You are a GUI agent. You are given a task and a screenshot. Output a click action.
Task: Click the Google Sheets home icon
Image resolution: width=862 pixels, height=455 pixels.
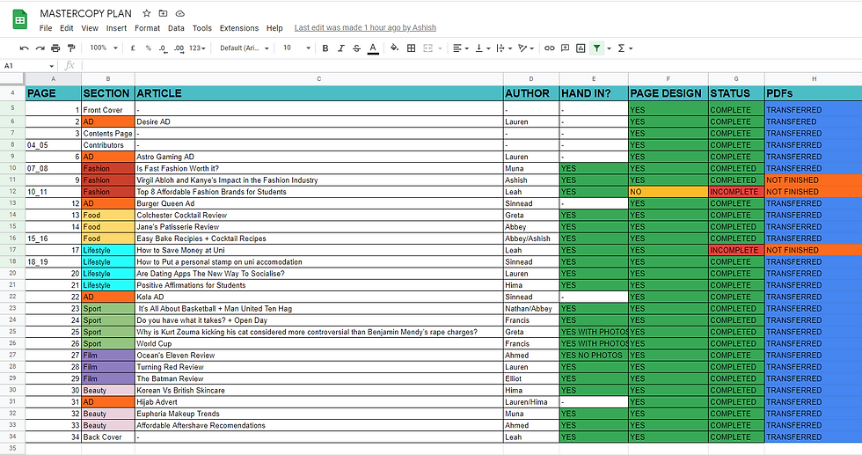coord(19,20)
